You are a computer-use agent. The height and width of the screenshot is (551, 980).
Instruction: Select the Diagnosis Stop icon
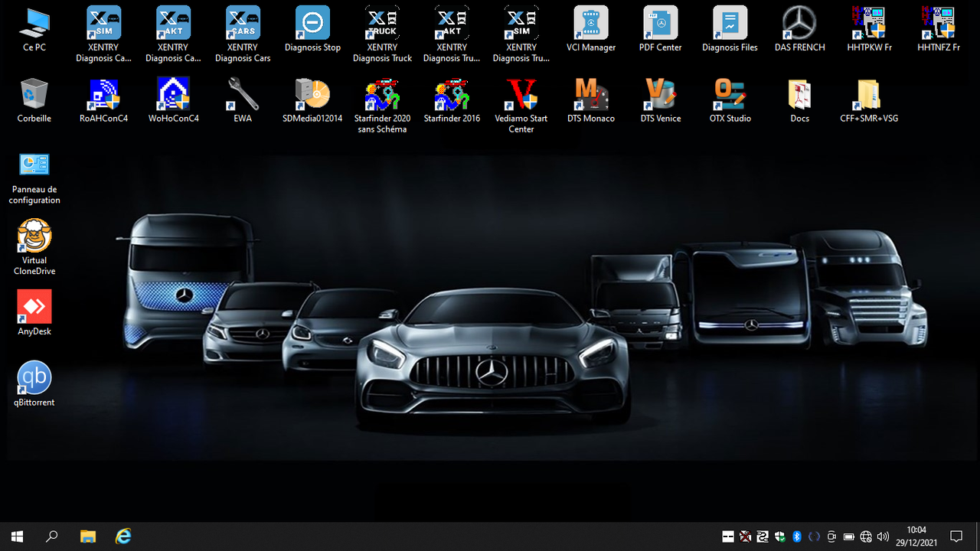312,30
